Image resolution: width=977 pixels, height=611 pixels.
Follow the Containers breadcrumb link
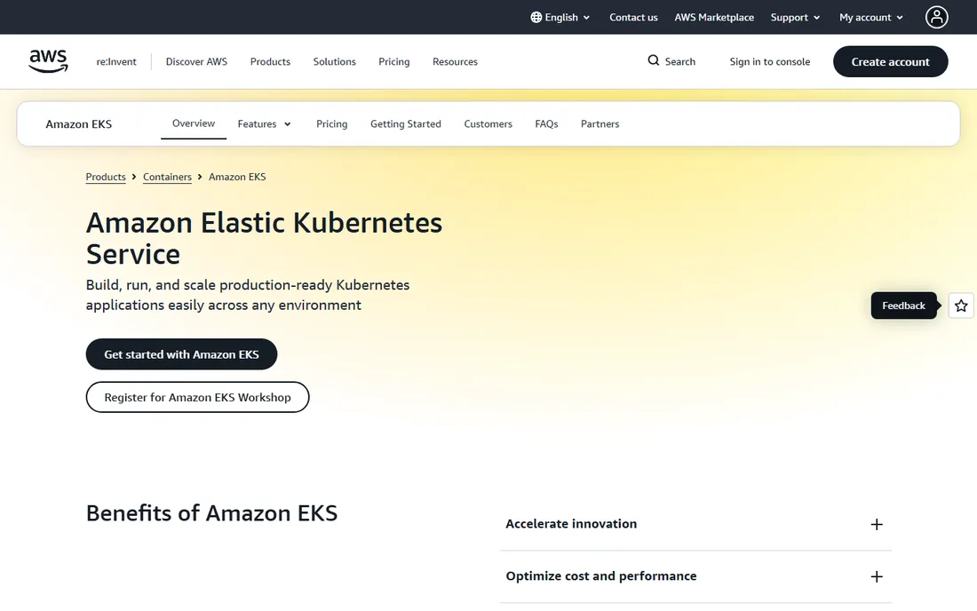pyautogui.click(x=167, y=177)
